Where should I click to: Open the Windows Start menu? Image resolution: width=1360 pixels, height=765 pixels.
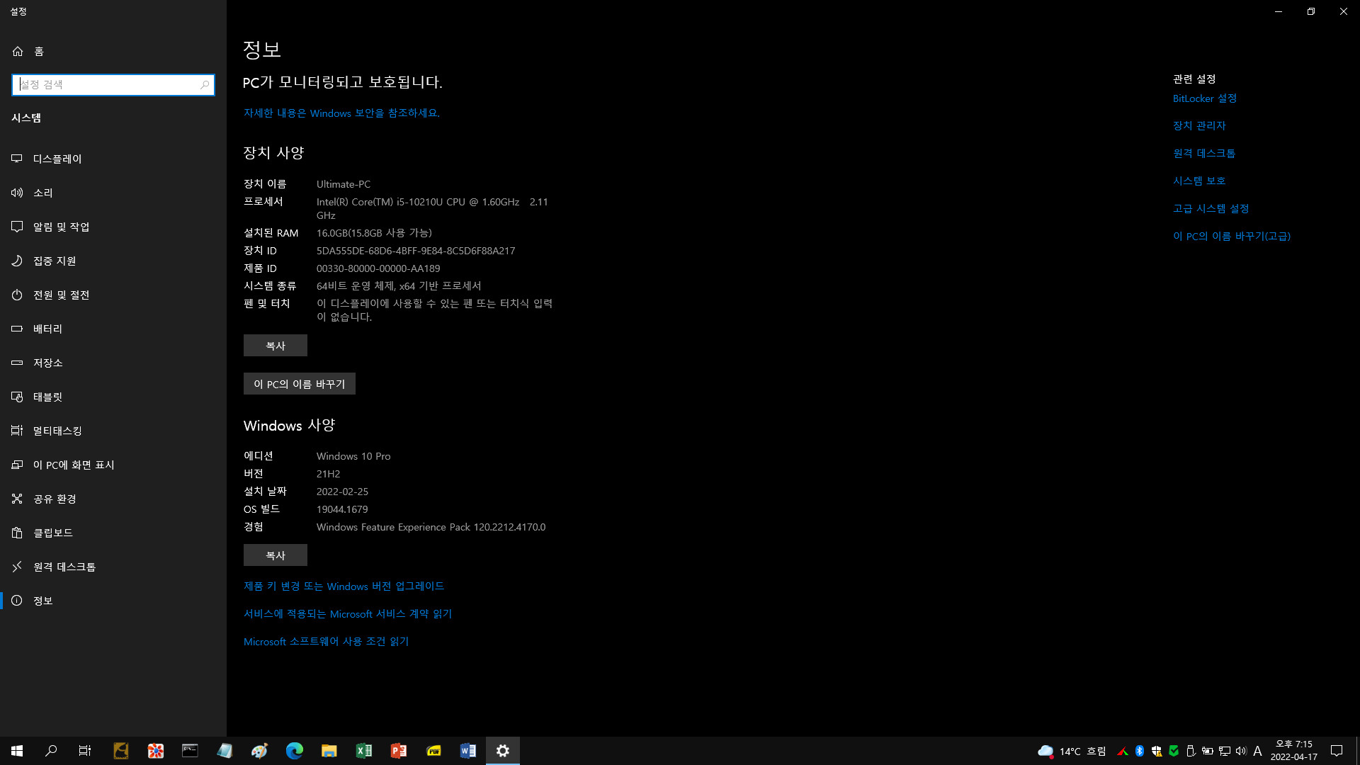[17, 751]
